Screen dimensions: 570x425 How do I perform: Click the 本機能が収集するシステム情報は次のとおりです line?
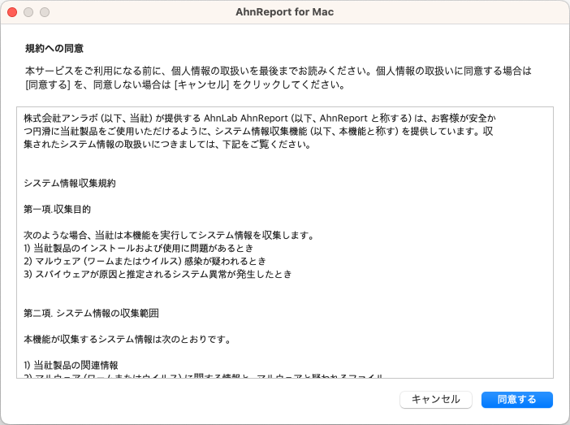pos(127,340)
